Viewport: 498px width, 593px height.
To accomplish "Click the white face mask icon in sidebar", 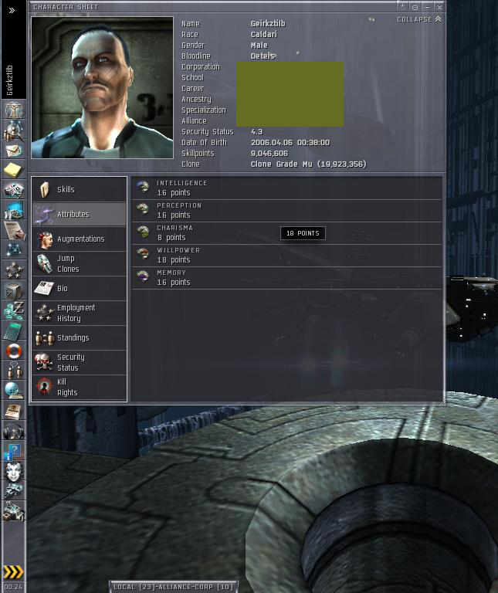I will 14,471.
